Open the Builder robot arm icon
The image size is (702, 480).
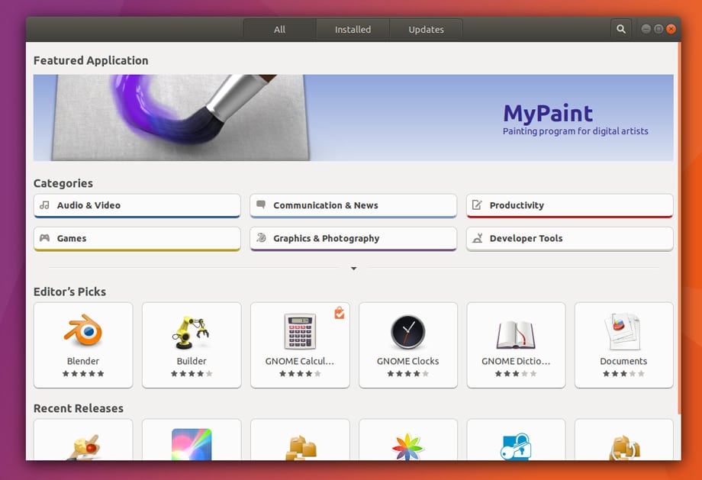[192, 332]
